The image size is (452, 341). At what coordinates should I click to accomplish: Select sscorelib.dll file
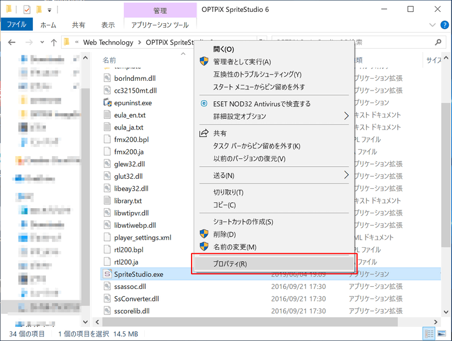132,311
